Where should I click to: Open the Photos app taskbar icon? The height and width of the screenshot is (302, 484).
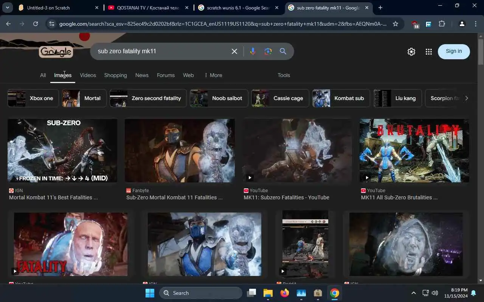click(x=301, y=293)
